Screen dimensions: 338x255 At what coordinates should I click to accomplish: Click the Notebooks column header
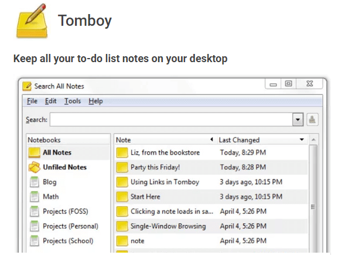click(x=68, y=140)
